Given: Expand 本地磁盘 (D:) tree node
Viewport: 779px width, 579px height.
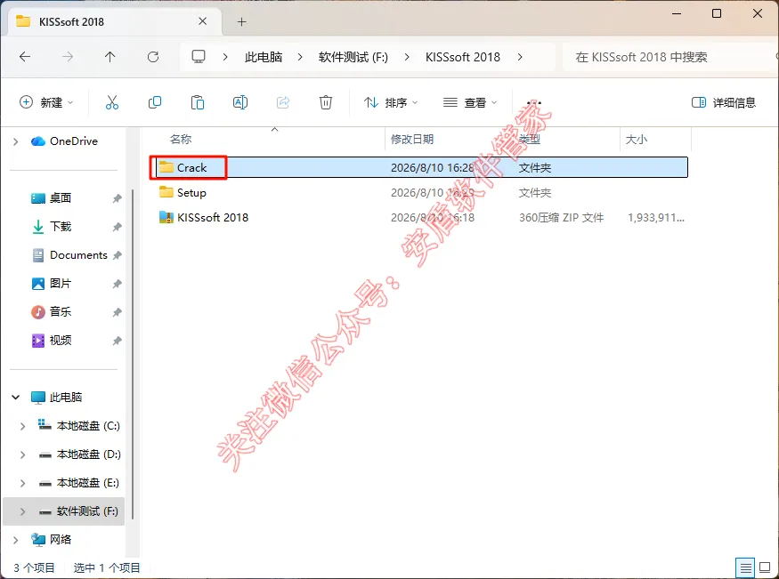Looking at the screenshot, I should [x=22, y=454].
